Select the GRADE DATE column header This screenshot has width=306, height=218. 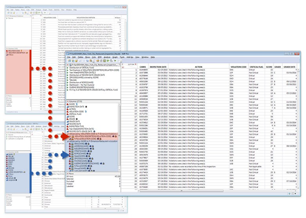(x=289, y=67)
